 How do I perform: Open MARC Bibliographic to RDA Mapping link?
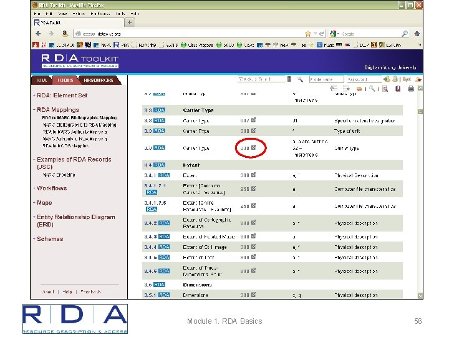[79, 125]
